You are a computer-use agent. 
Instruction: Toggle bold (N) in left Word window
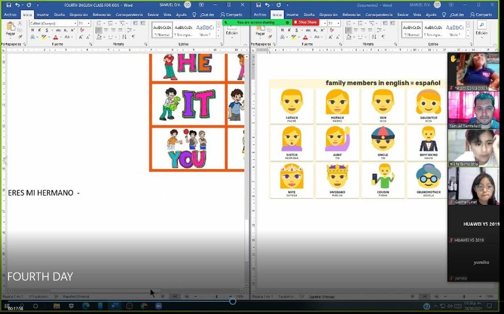click(33, 30)
